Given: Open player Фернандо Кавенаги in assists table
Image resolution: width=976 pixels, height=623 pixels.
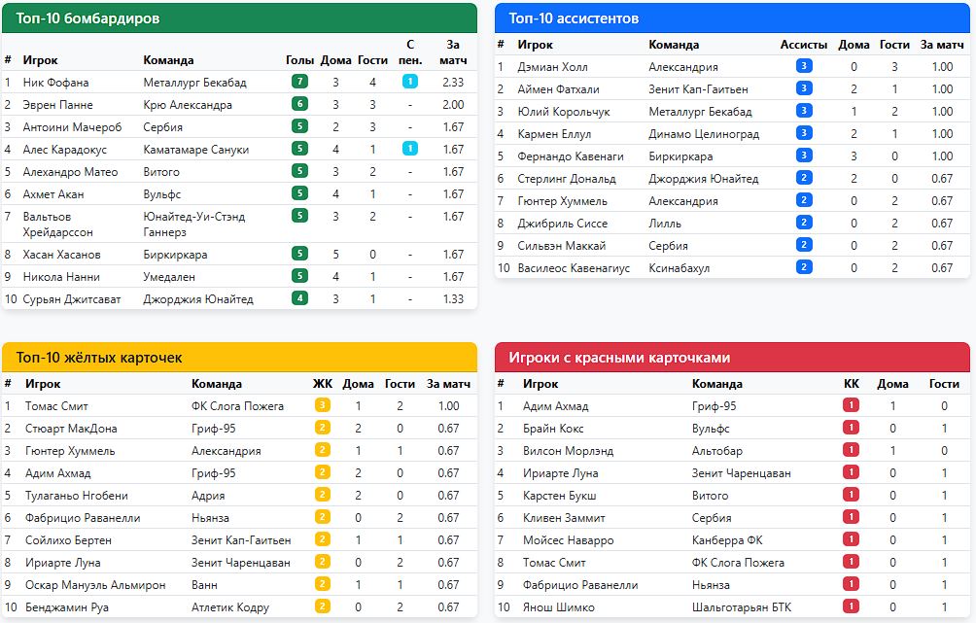Looking at the screenshot, I should coord(571,156).
